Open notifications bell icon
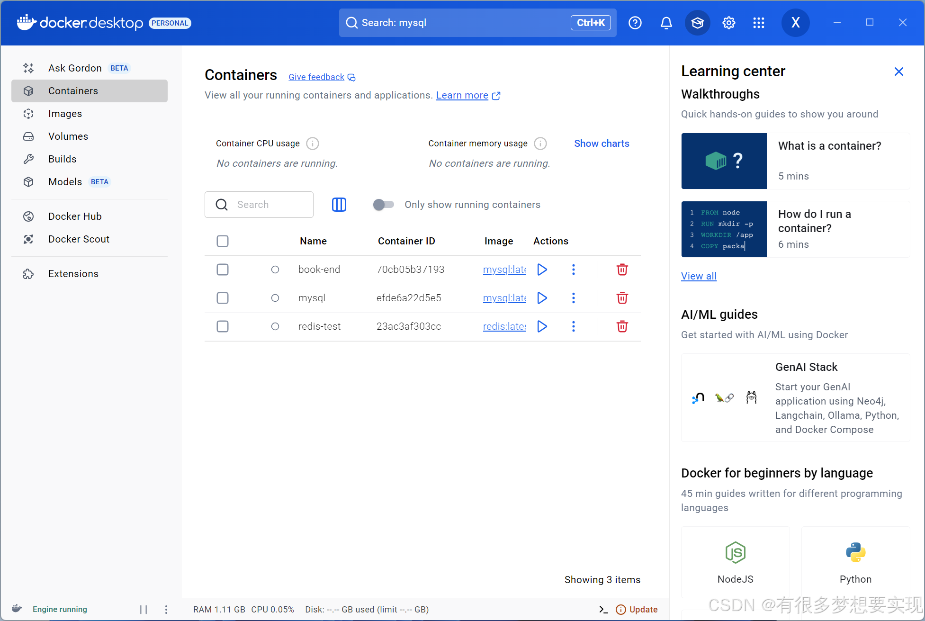The width and height of the screenshot is (925, 621). click(666, 23)
